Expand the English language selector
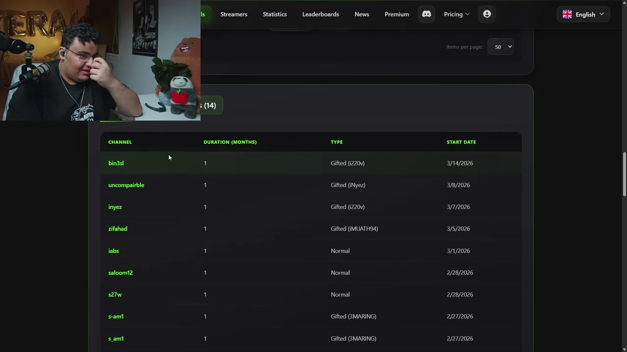 583,14
